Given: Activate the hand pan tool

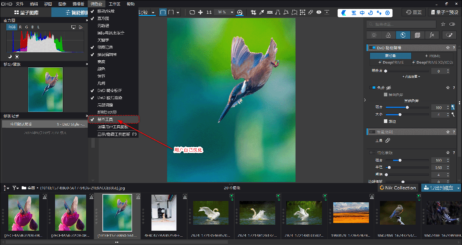Looking at the screenshot, I should click(200, 12).
